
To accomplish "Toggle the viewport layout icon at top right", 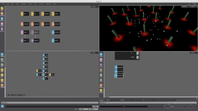I will coord(194,4).
